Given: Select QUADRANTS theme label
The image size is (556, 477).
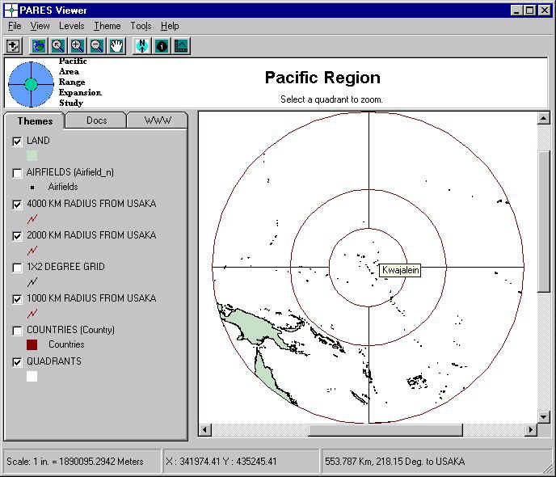Looking at the screenshot, I should (x=54, y=361).
